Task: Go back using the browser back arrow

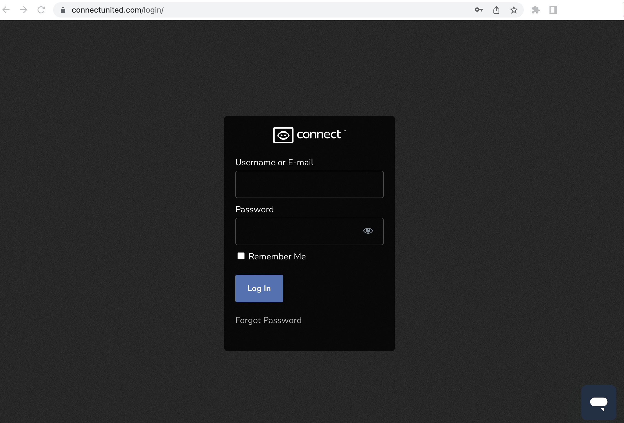Action: click(6, 10)
